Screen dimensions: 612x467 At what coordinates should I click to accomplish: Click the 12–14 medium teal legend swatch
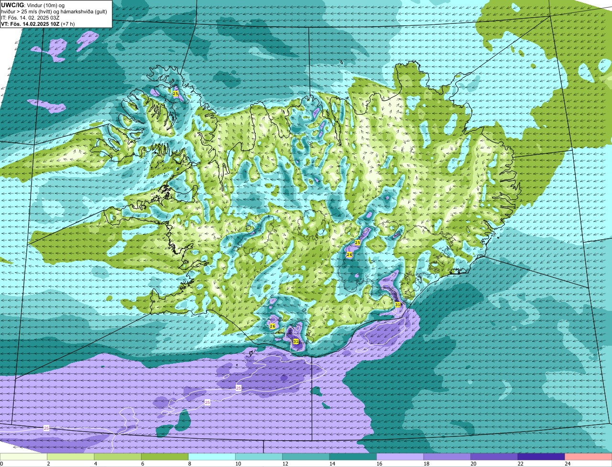(x=306, y=456)
